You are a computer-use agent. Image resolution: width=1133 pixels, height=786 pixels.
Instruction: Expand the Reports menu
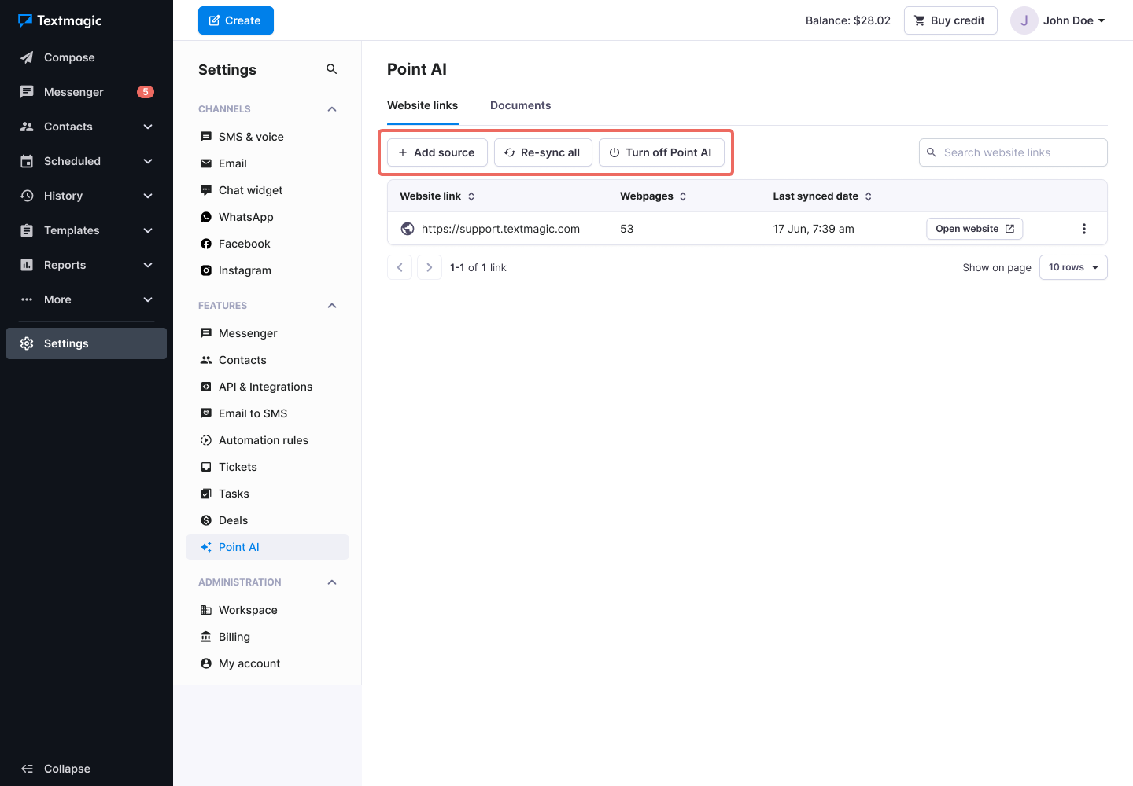pyautogui.click(x=63, y=265)
